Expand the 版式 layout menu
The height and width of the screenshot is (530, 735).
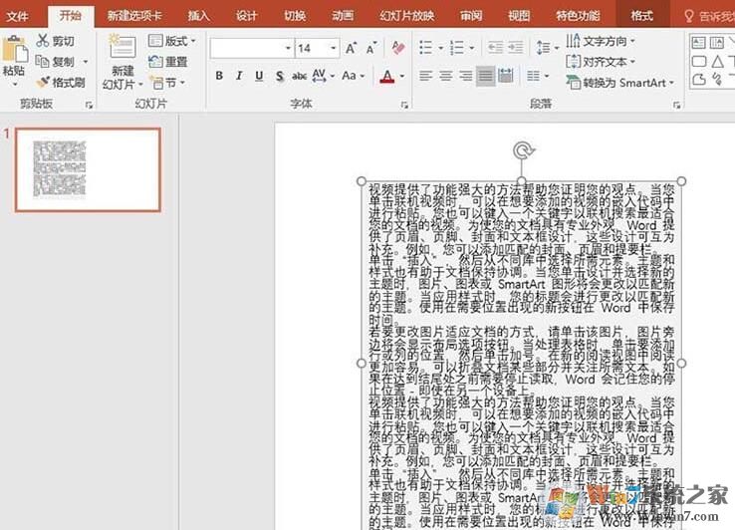(x=172, y=41)
